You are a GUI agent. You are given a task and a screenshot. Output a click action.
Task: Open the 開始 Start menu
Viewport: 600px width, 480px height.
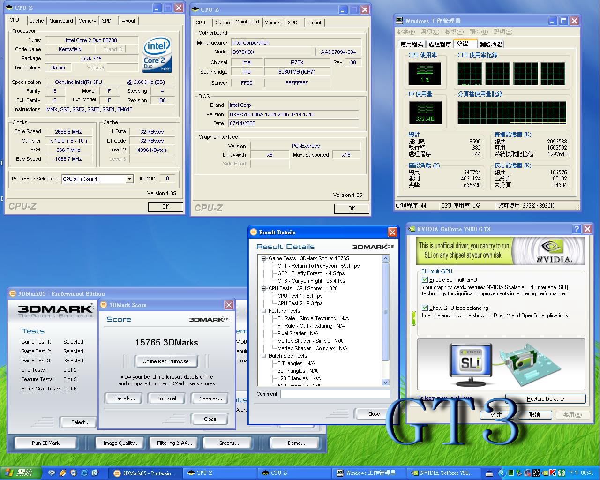[21, 473]
